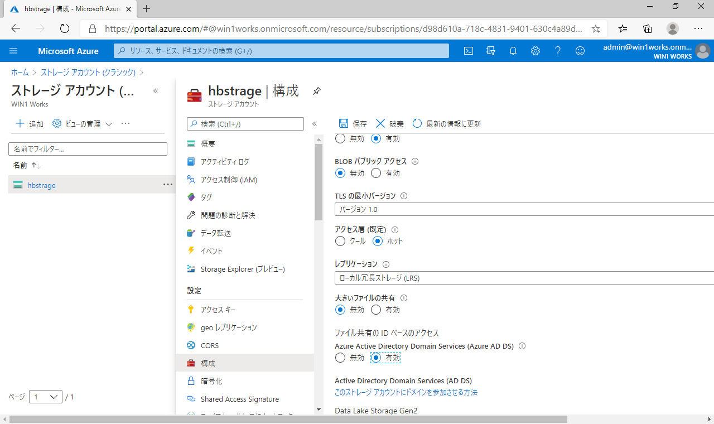Click the browser back arrow
The image size is (714, 424).
click(x=16, y=28)
